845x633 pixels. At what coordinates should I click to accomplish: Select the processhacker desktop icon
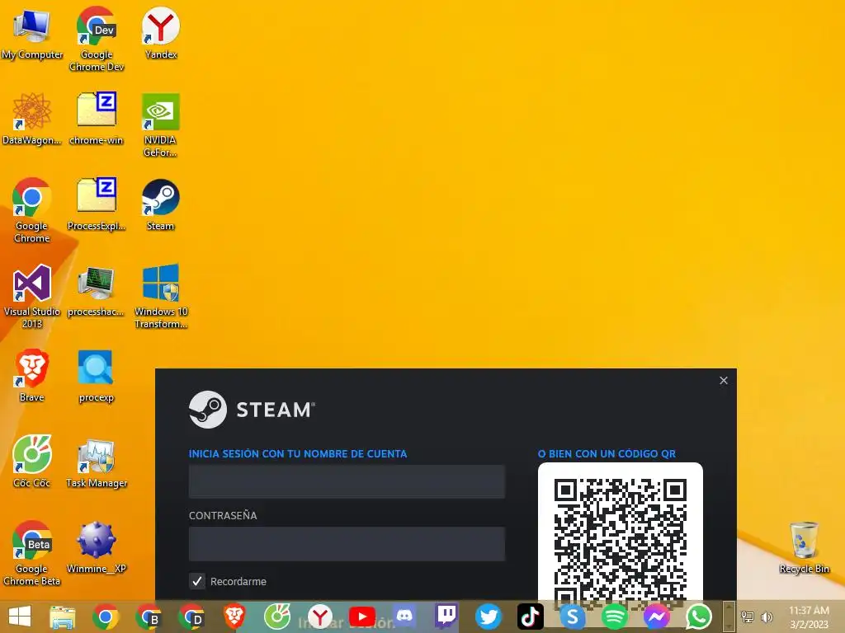(x=96, y=291)
